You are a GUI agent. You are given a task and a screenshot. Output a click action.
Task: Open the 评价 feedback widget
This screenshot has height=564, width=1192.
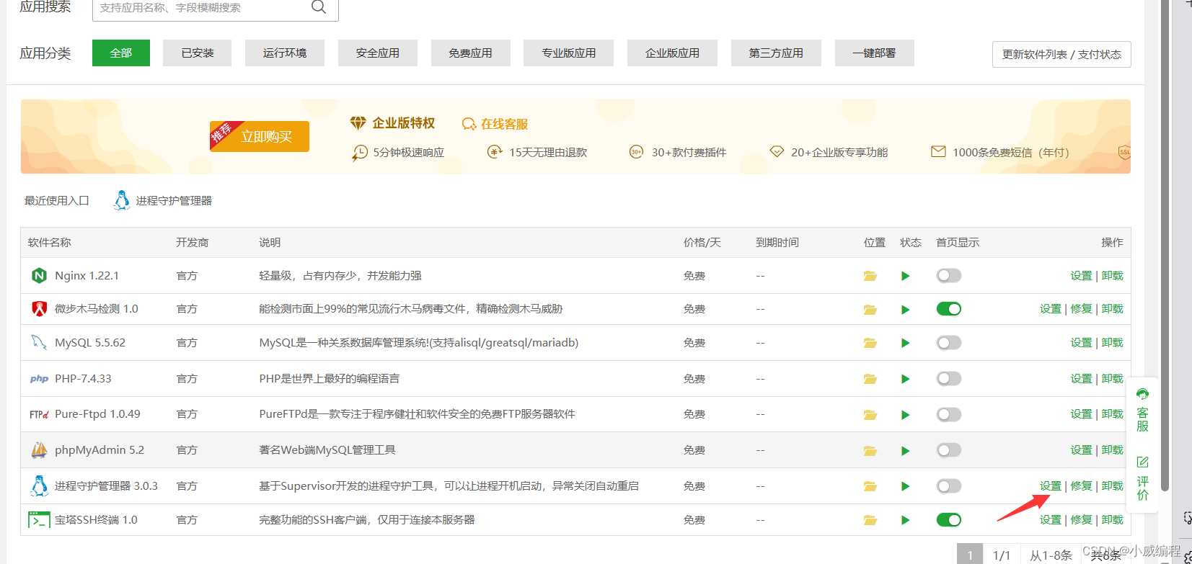point(1143,478)
